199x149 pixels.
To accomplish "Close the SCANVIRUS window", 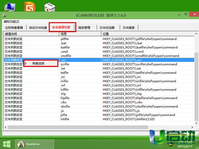I will tap(195, 14).
